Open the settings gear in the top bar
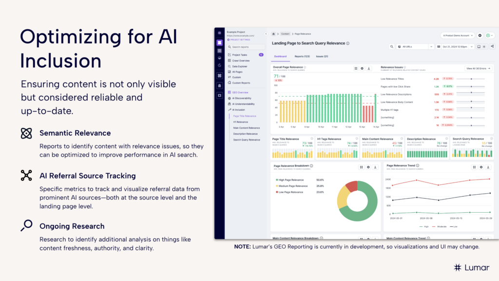Image resolution: width=499 pixels, height=281 pixels. (480, 35)
